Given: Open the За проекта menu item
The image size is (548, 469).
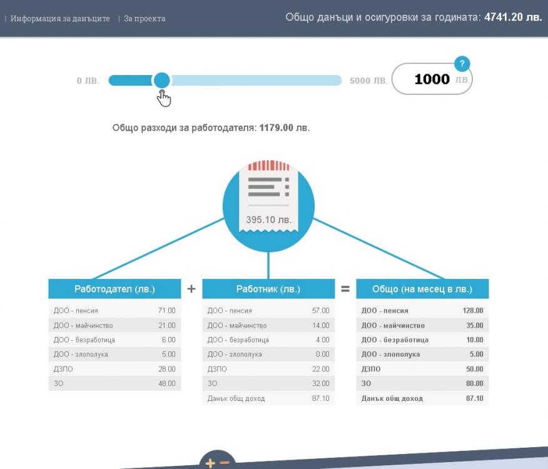Looking at the screenshot, I should [x=145, y=19].
